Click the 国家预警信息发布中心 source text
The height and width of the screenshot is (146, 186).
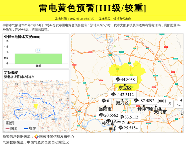pos(56,137)
